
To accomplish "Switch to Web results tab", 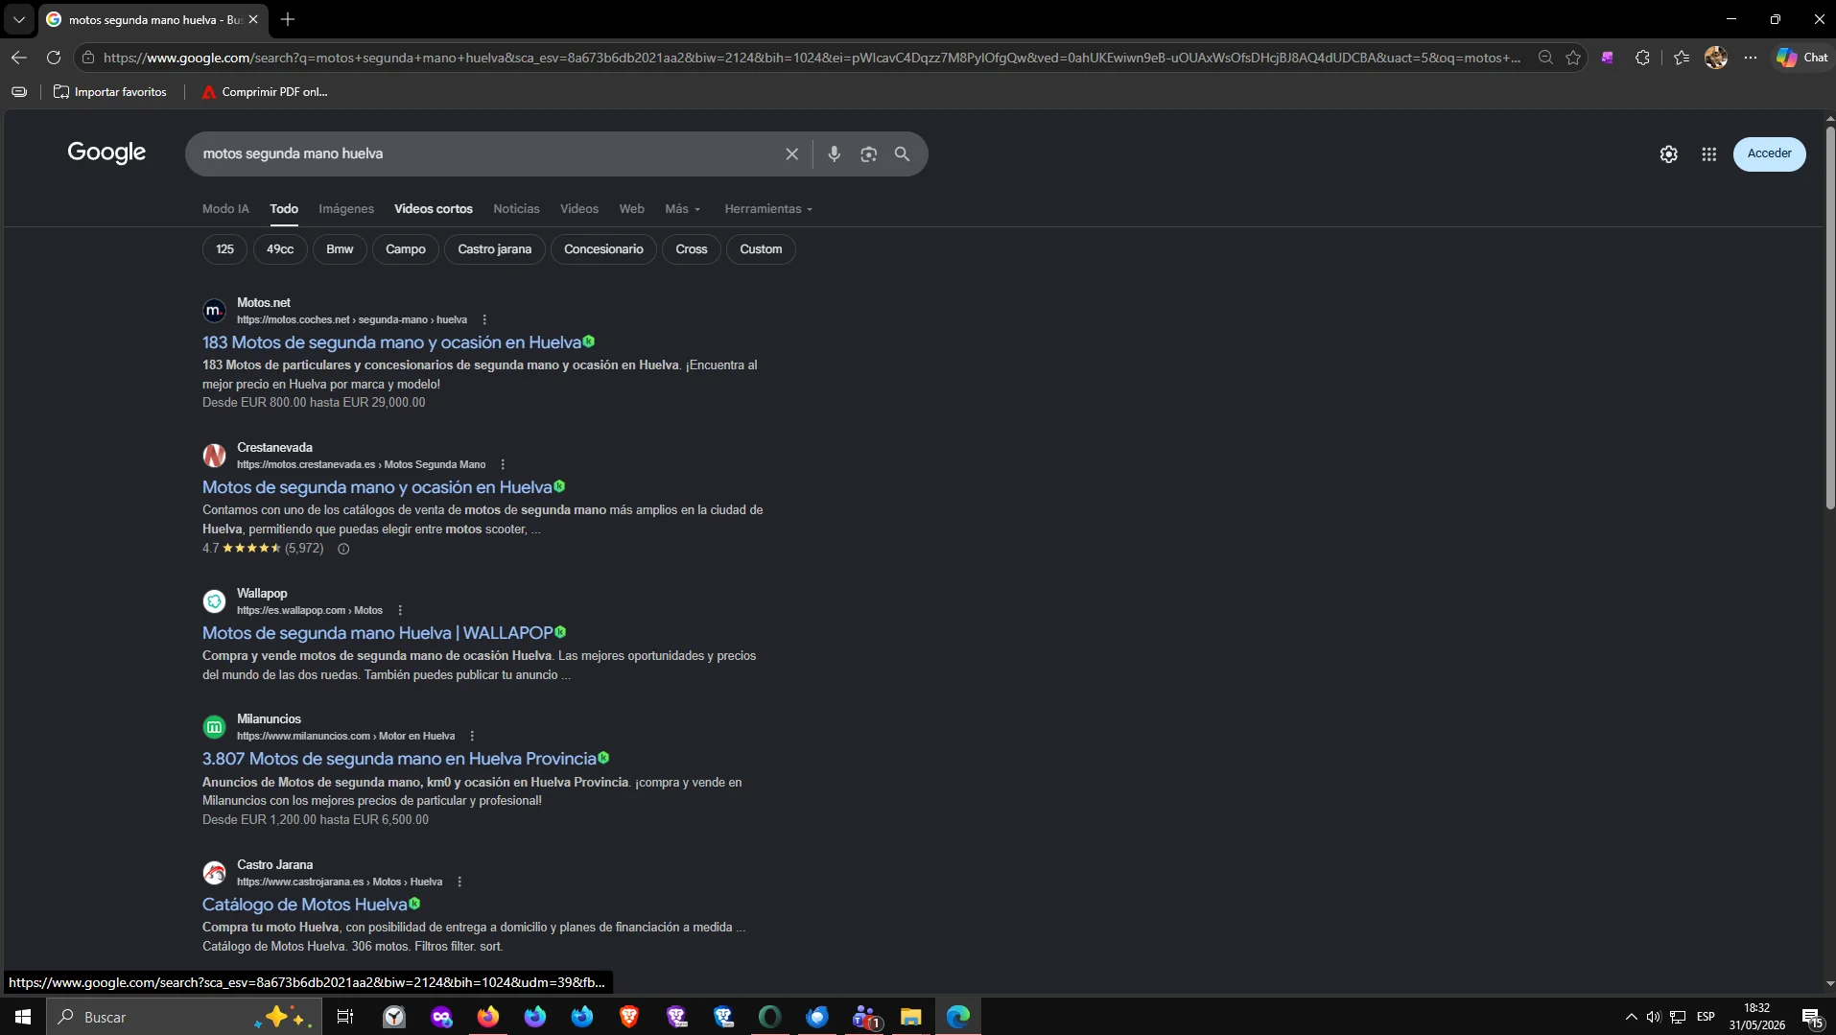I will [x=631, y=209].
